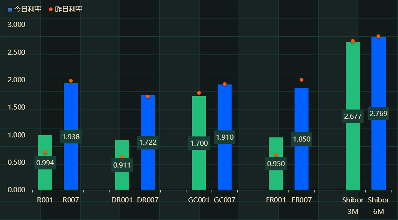Click the R007 axis label

tap(71, 200)
